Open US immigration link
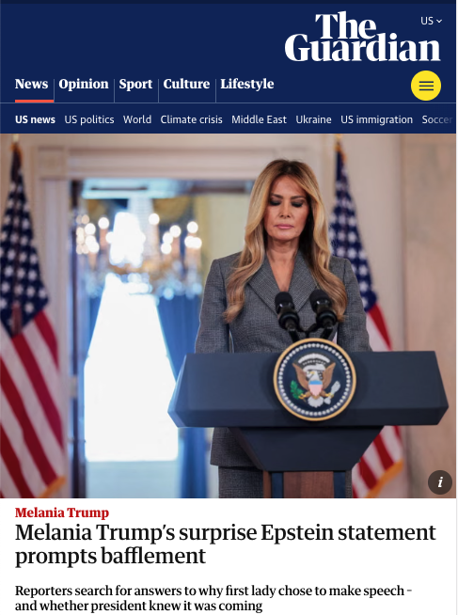The height and width of the screenshot is (615, 458). [x=376, y=119]
